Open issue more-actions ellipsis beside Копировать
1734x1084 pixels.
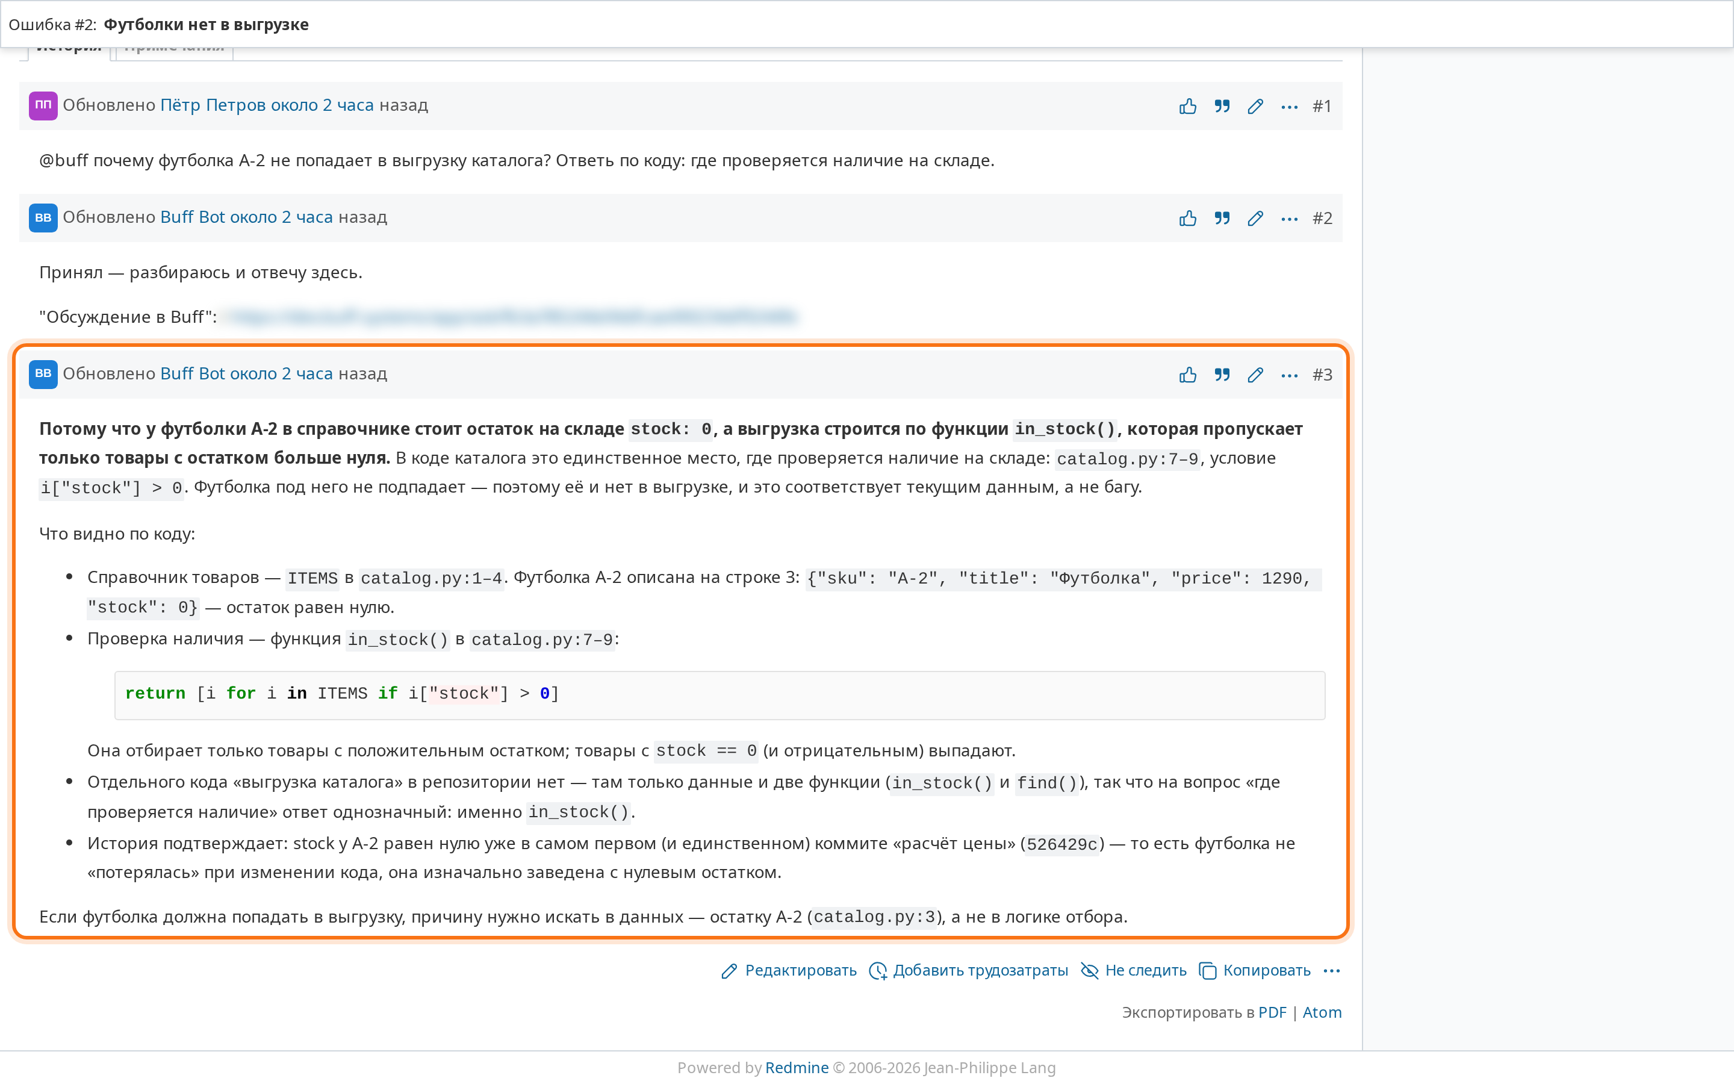[1331, 970]
